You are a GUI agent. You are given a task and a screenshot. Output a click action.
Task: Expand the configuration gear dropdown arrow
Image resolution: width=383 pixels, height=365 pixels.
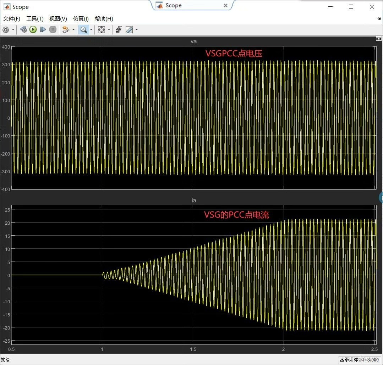coord(13,30)
